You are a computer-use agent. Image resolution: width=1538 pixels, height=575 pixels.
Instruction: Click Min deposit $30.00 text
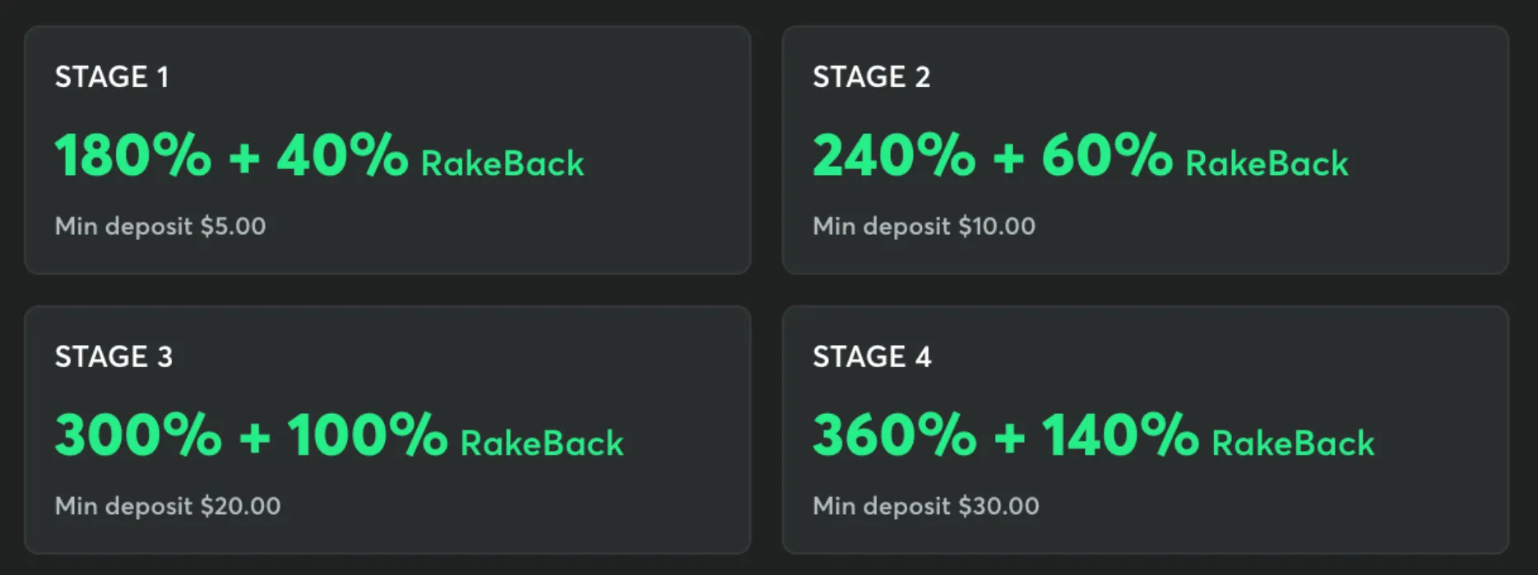[925, 506]
